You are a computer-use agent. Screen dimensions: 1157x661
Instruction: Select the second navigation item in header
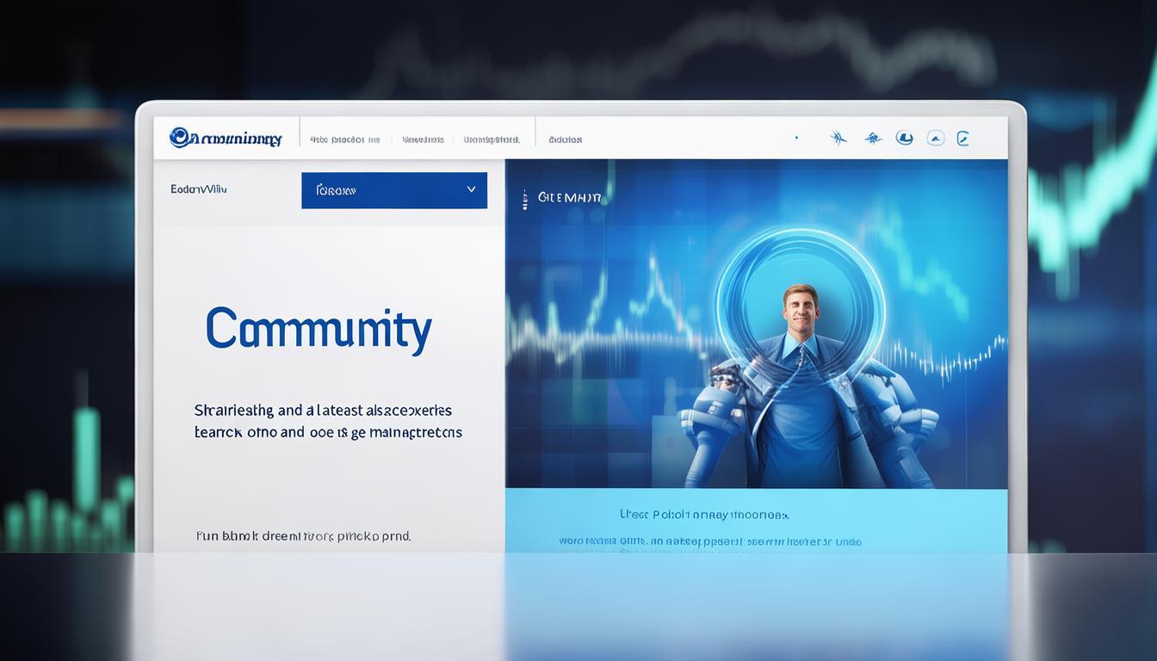(x=423, y=139)
